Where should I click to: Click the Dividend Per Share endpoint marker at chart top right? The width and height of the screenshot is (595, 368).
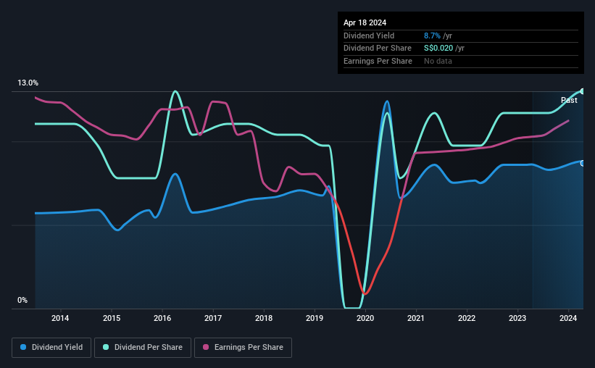point(583,91)
